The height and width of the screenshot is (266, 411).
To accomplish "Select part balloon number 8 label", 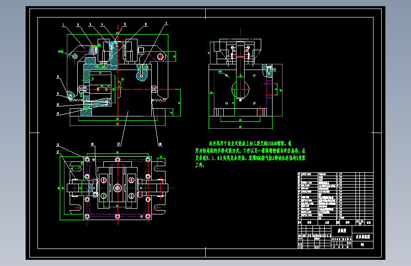I will tap(58, 77).
